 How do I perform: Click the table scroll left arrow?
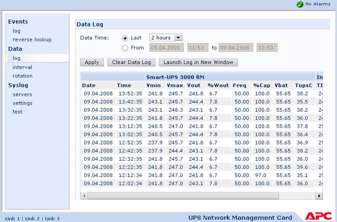84,196
